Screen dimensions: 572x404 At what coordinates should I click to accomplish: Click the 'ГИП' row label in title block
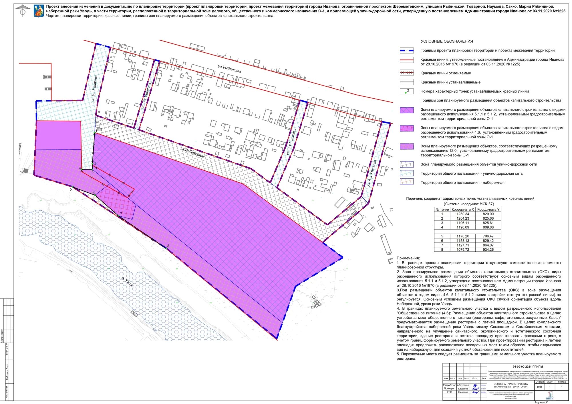[449, 392]
